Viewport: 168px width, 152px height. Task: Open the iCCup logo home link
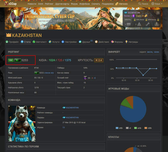click(11, 4)
